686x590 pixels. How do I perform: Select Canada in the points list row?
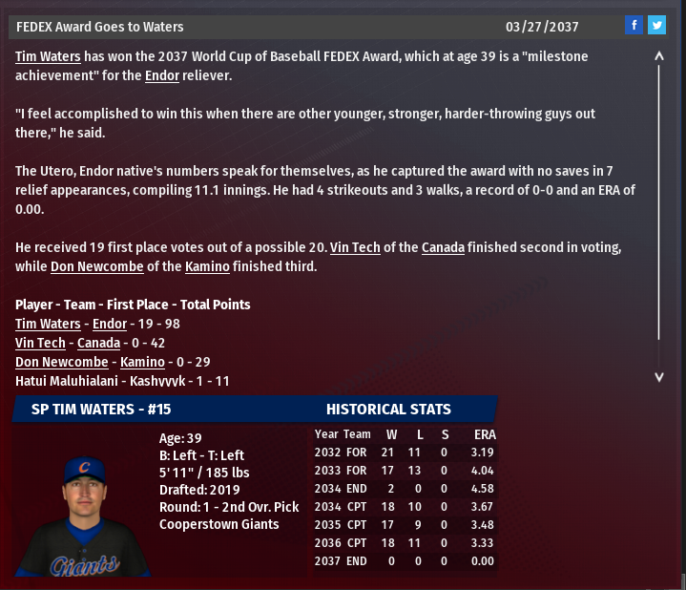coord(98,343)
